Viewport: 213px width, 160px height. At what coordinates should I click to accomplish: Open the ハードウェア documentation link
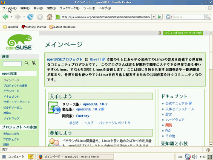tap(175, 120)
